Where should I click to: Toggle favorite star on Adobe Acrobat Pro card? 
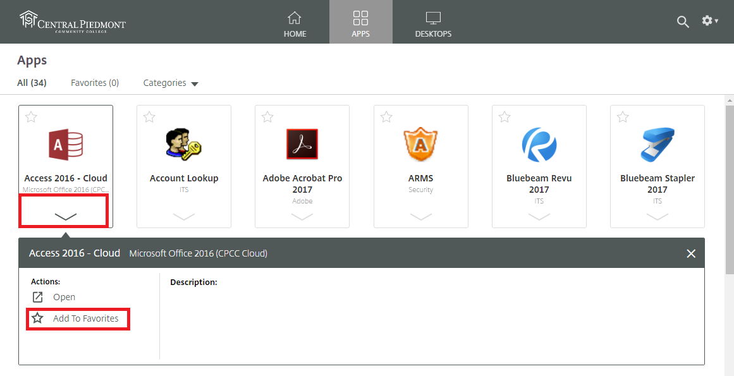[x=267, y=117]
